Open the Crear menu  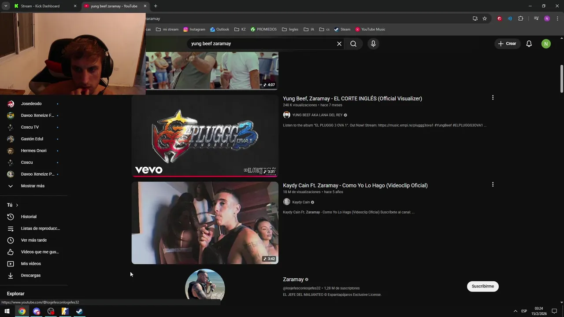507,44
